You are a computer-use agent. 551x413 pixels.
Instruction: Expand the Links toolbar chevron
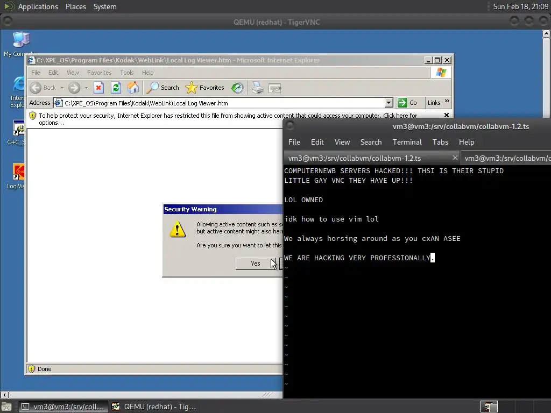[x=447, y=101]
